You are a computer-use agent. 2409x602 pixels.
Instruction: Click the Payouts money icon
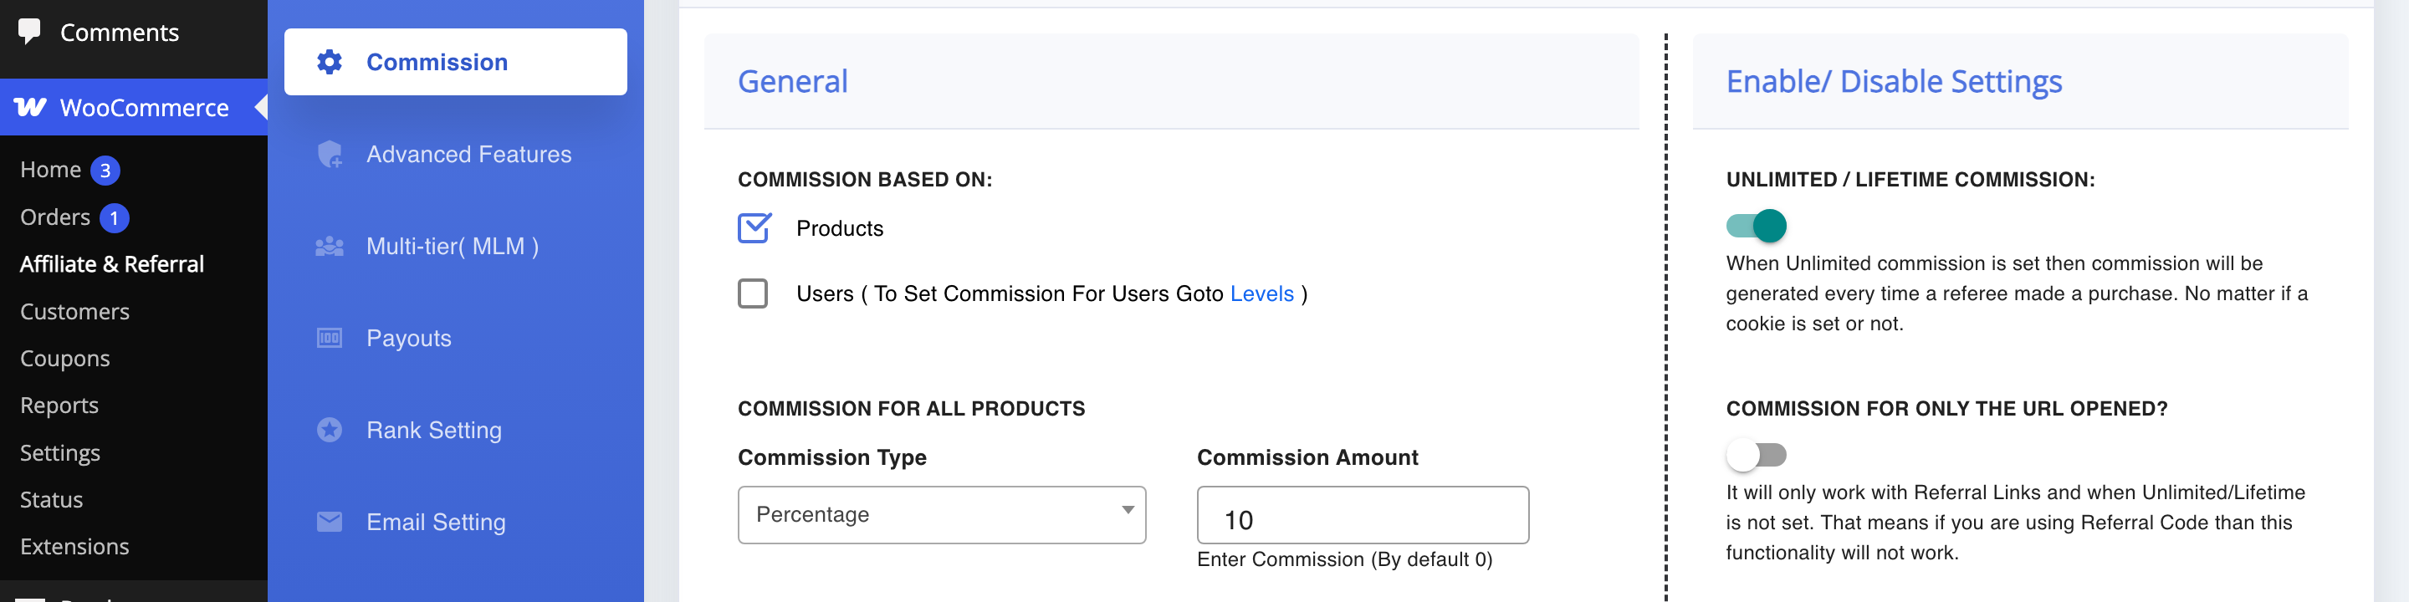click(x=330, y=339)
